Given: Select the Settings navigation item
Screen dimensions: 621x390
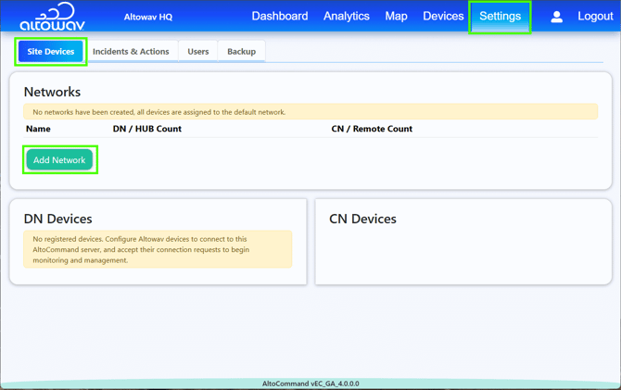Looking at the screenshot, I should click(500, 17).
